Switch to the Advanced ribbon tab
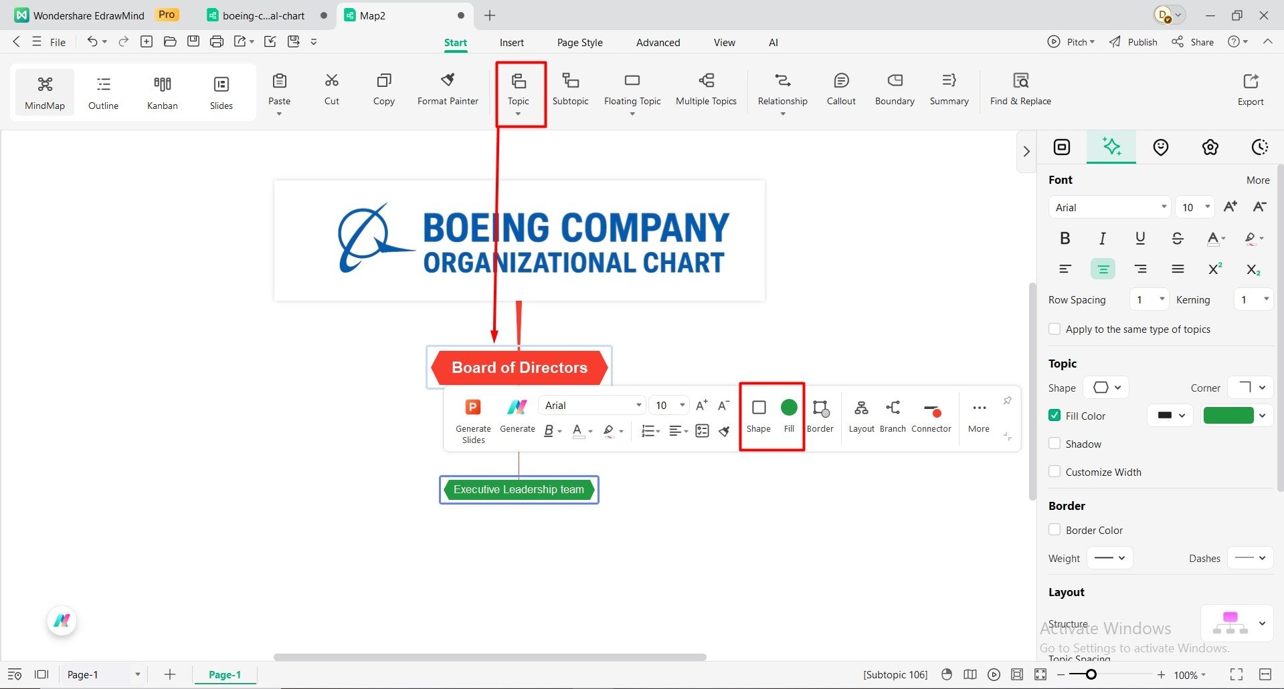Screen dimensions: 1284x689 pos(658,42)
